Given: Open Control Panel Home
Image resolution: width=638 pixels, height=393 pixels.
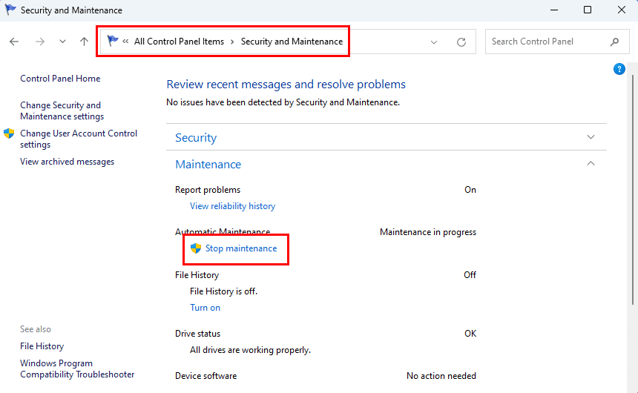Looking at the screenshot, I should pos(60,79).
